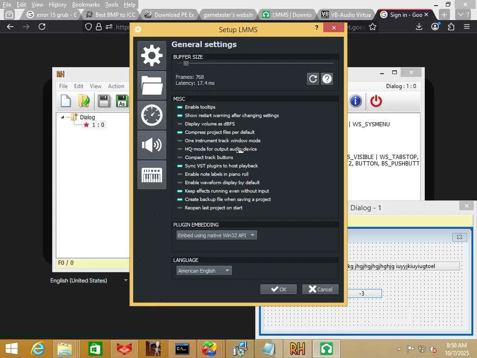Toggle HQ-mode for output audio device
This screenshot has height=358, width=477.
[x=217, y=149]
